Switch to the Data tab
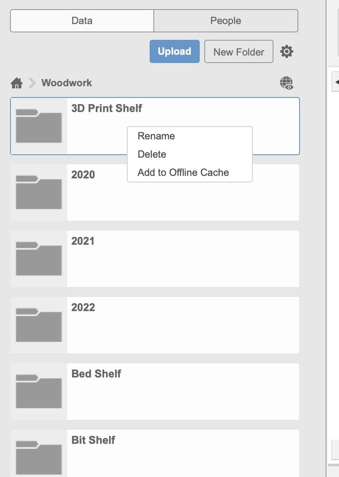Screen dimensions: 339x477 [x=82, y=21]
